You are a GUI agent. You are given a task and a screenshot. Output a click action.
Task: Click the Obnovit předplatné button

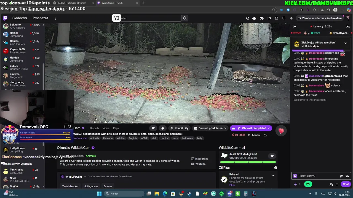point(251,128)
